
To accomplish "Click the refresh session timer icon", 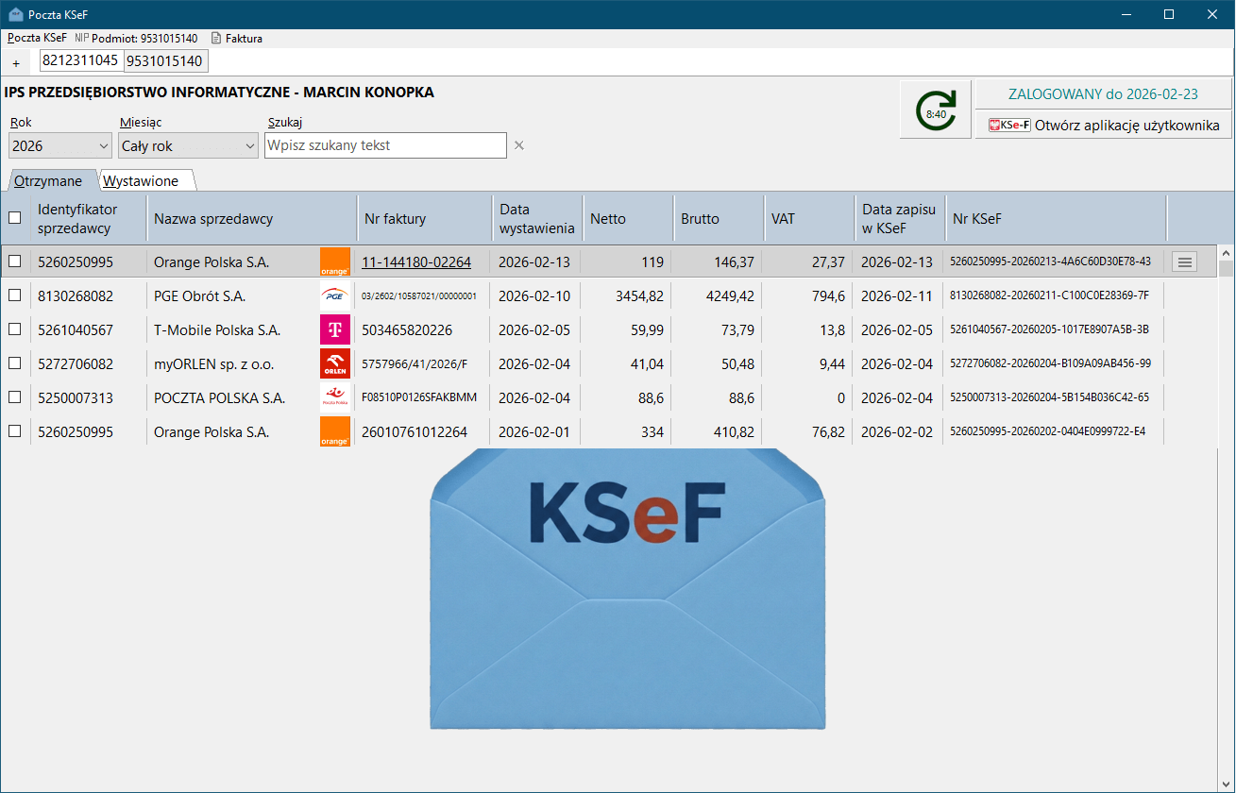I will click(935, 110).
